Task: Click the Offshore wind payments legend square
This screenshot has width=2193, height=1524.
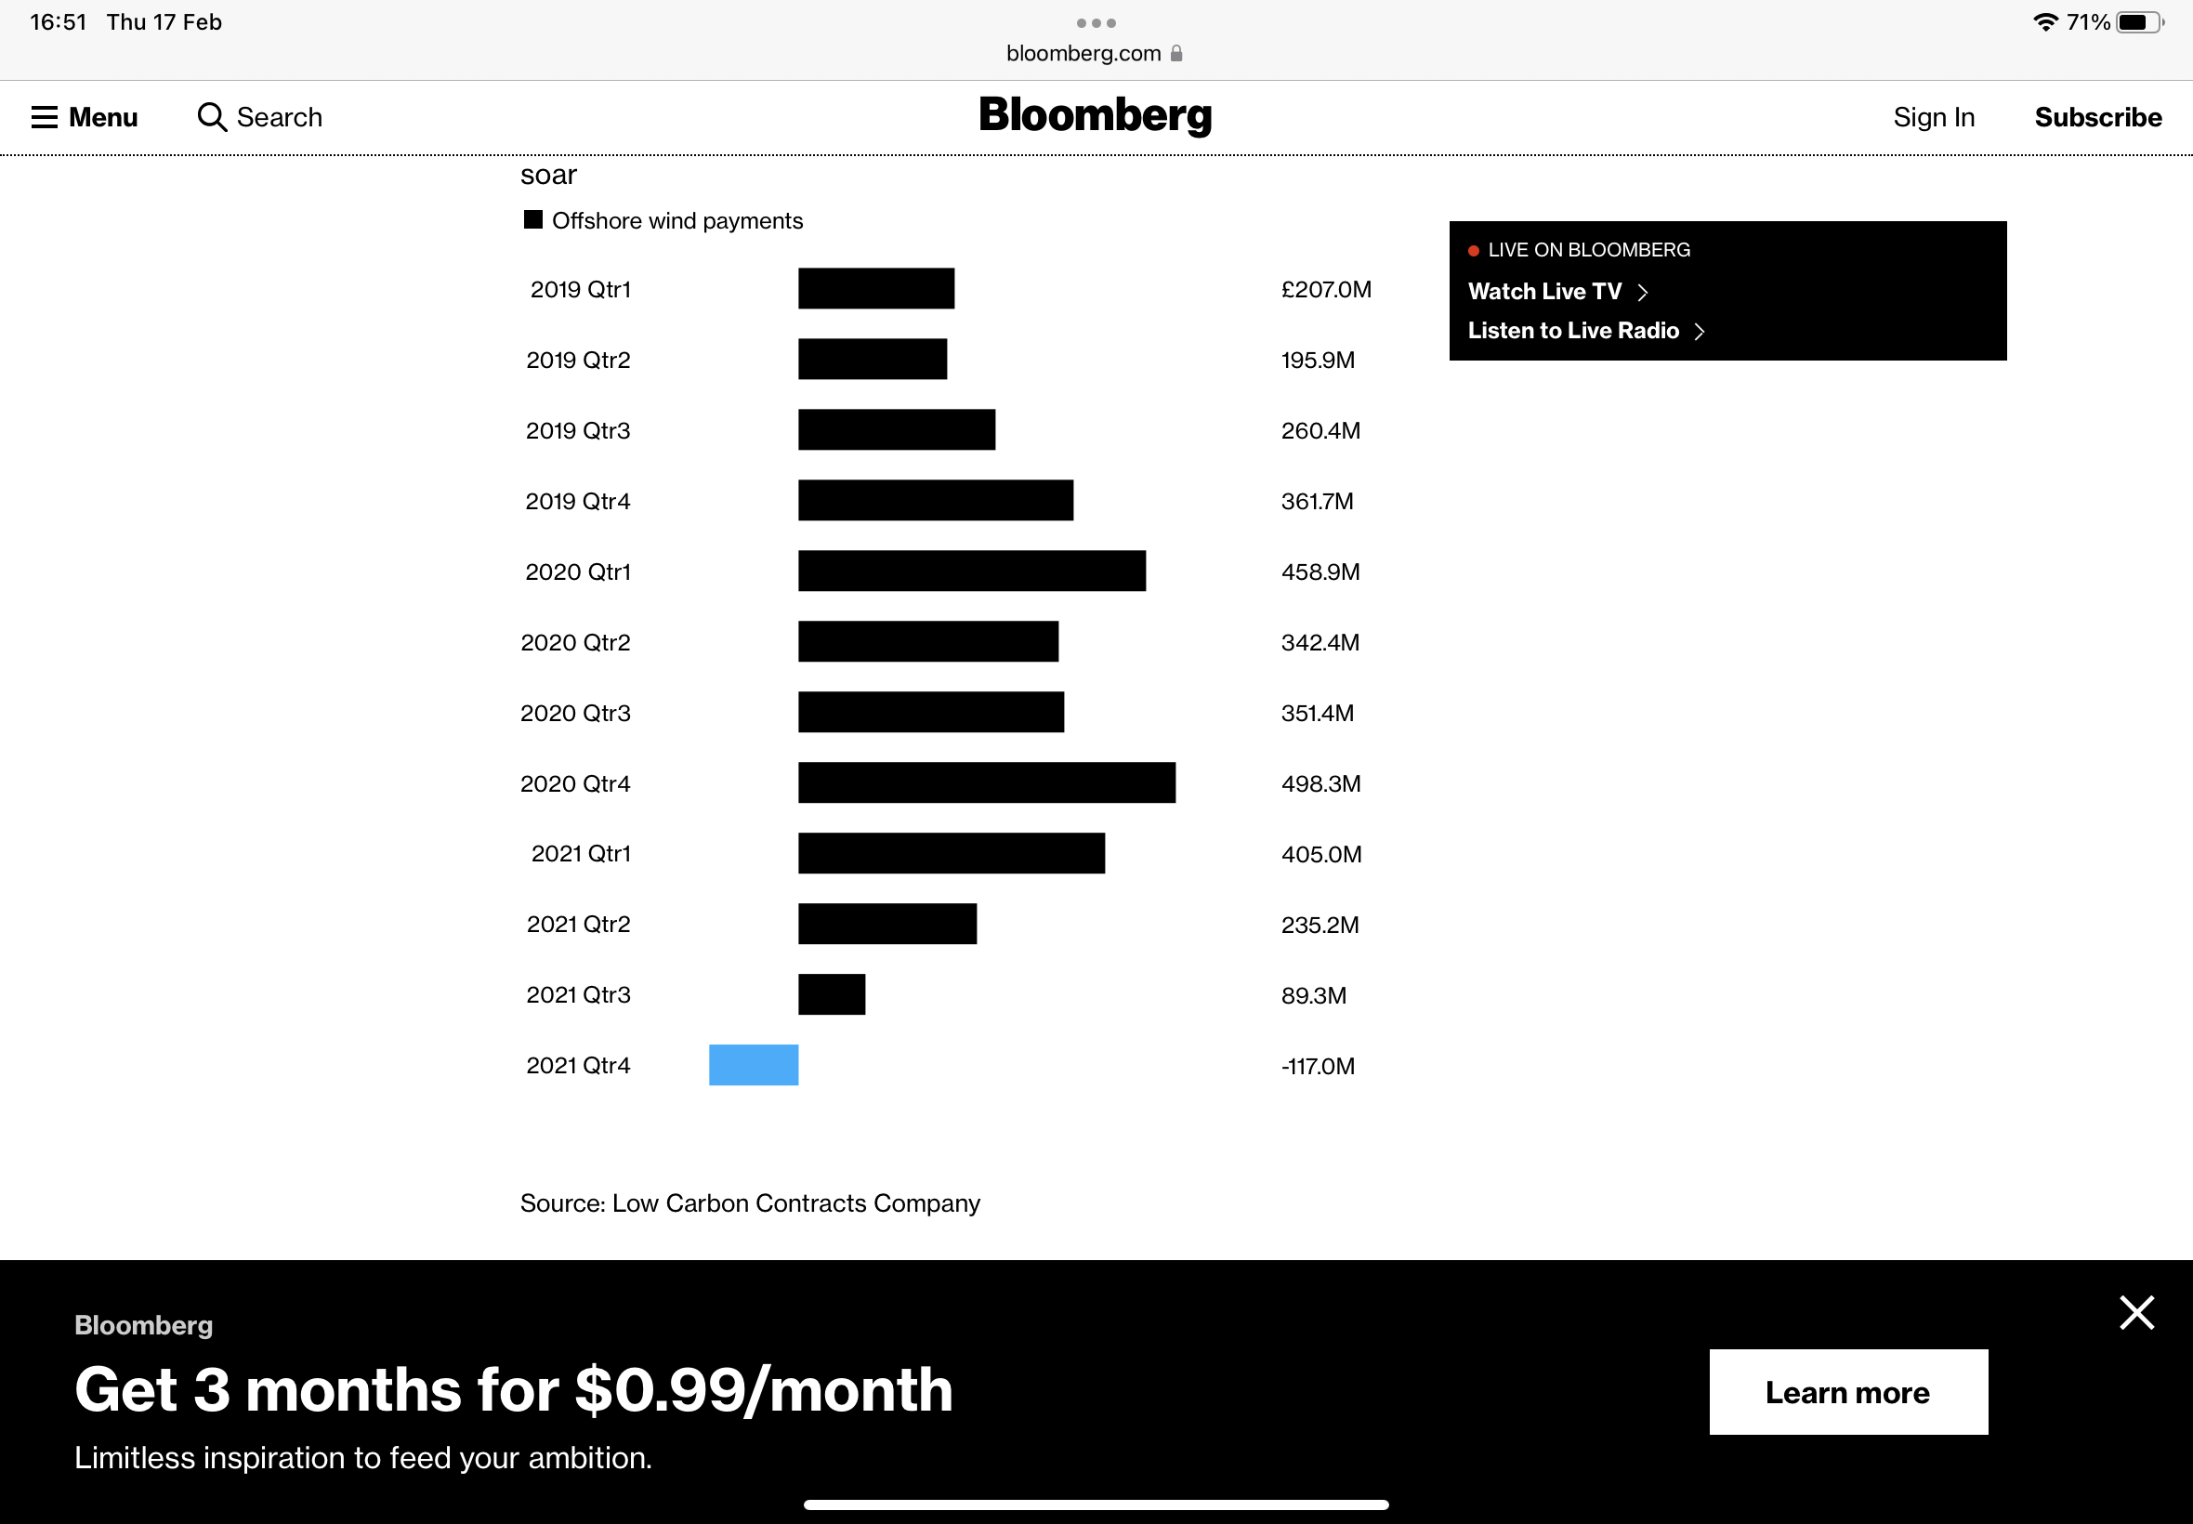Action: (x=532, y=220)
